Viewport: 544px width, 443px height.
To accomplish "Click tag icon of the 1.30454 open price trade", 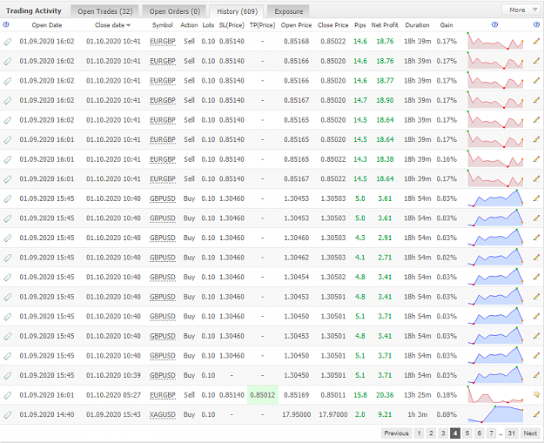I will [x=7, y=277].
